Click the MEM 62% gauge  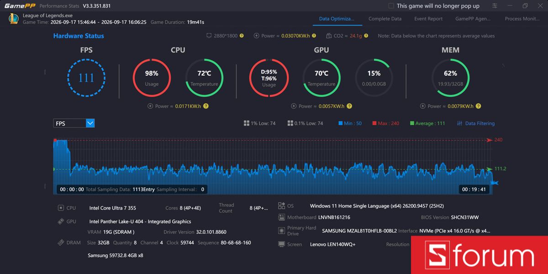(450, 78)
